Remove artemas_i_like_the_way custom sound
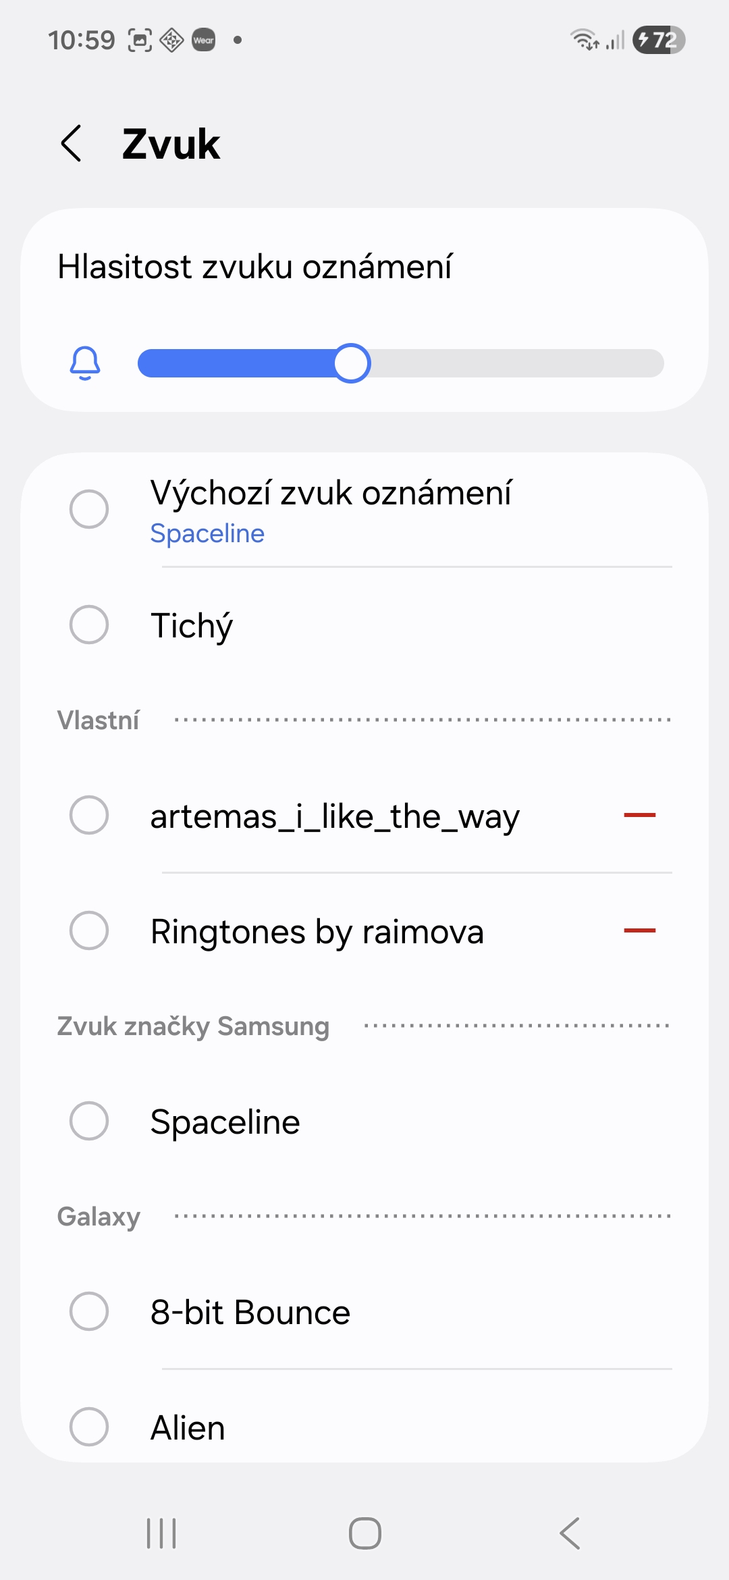Image resolution: width=729 pixels, height=1580 pixels. coord(639,815)
